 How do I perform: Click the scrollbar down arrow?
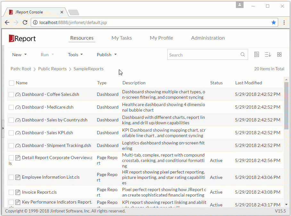(287, 204)
